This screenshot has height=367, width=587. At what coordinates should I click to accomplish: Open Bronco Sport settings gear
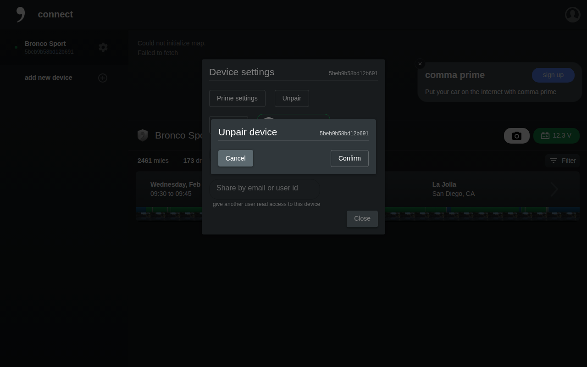click(x=103, y=47)
